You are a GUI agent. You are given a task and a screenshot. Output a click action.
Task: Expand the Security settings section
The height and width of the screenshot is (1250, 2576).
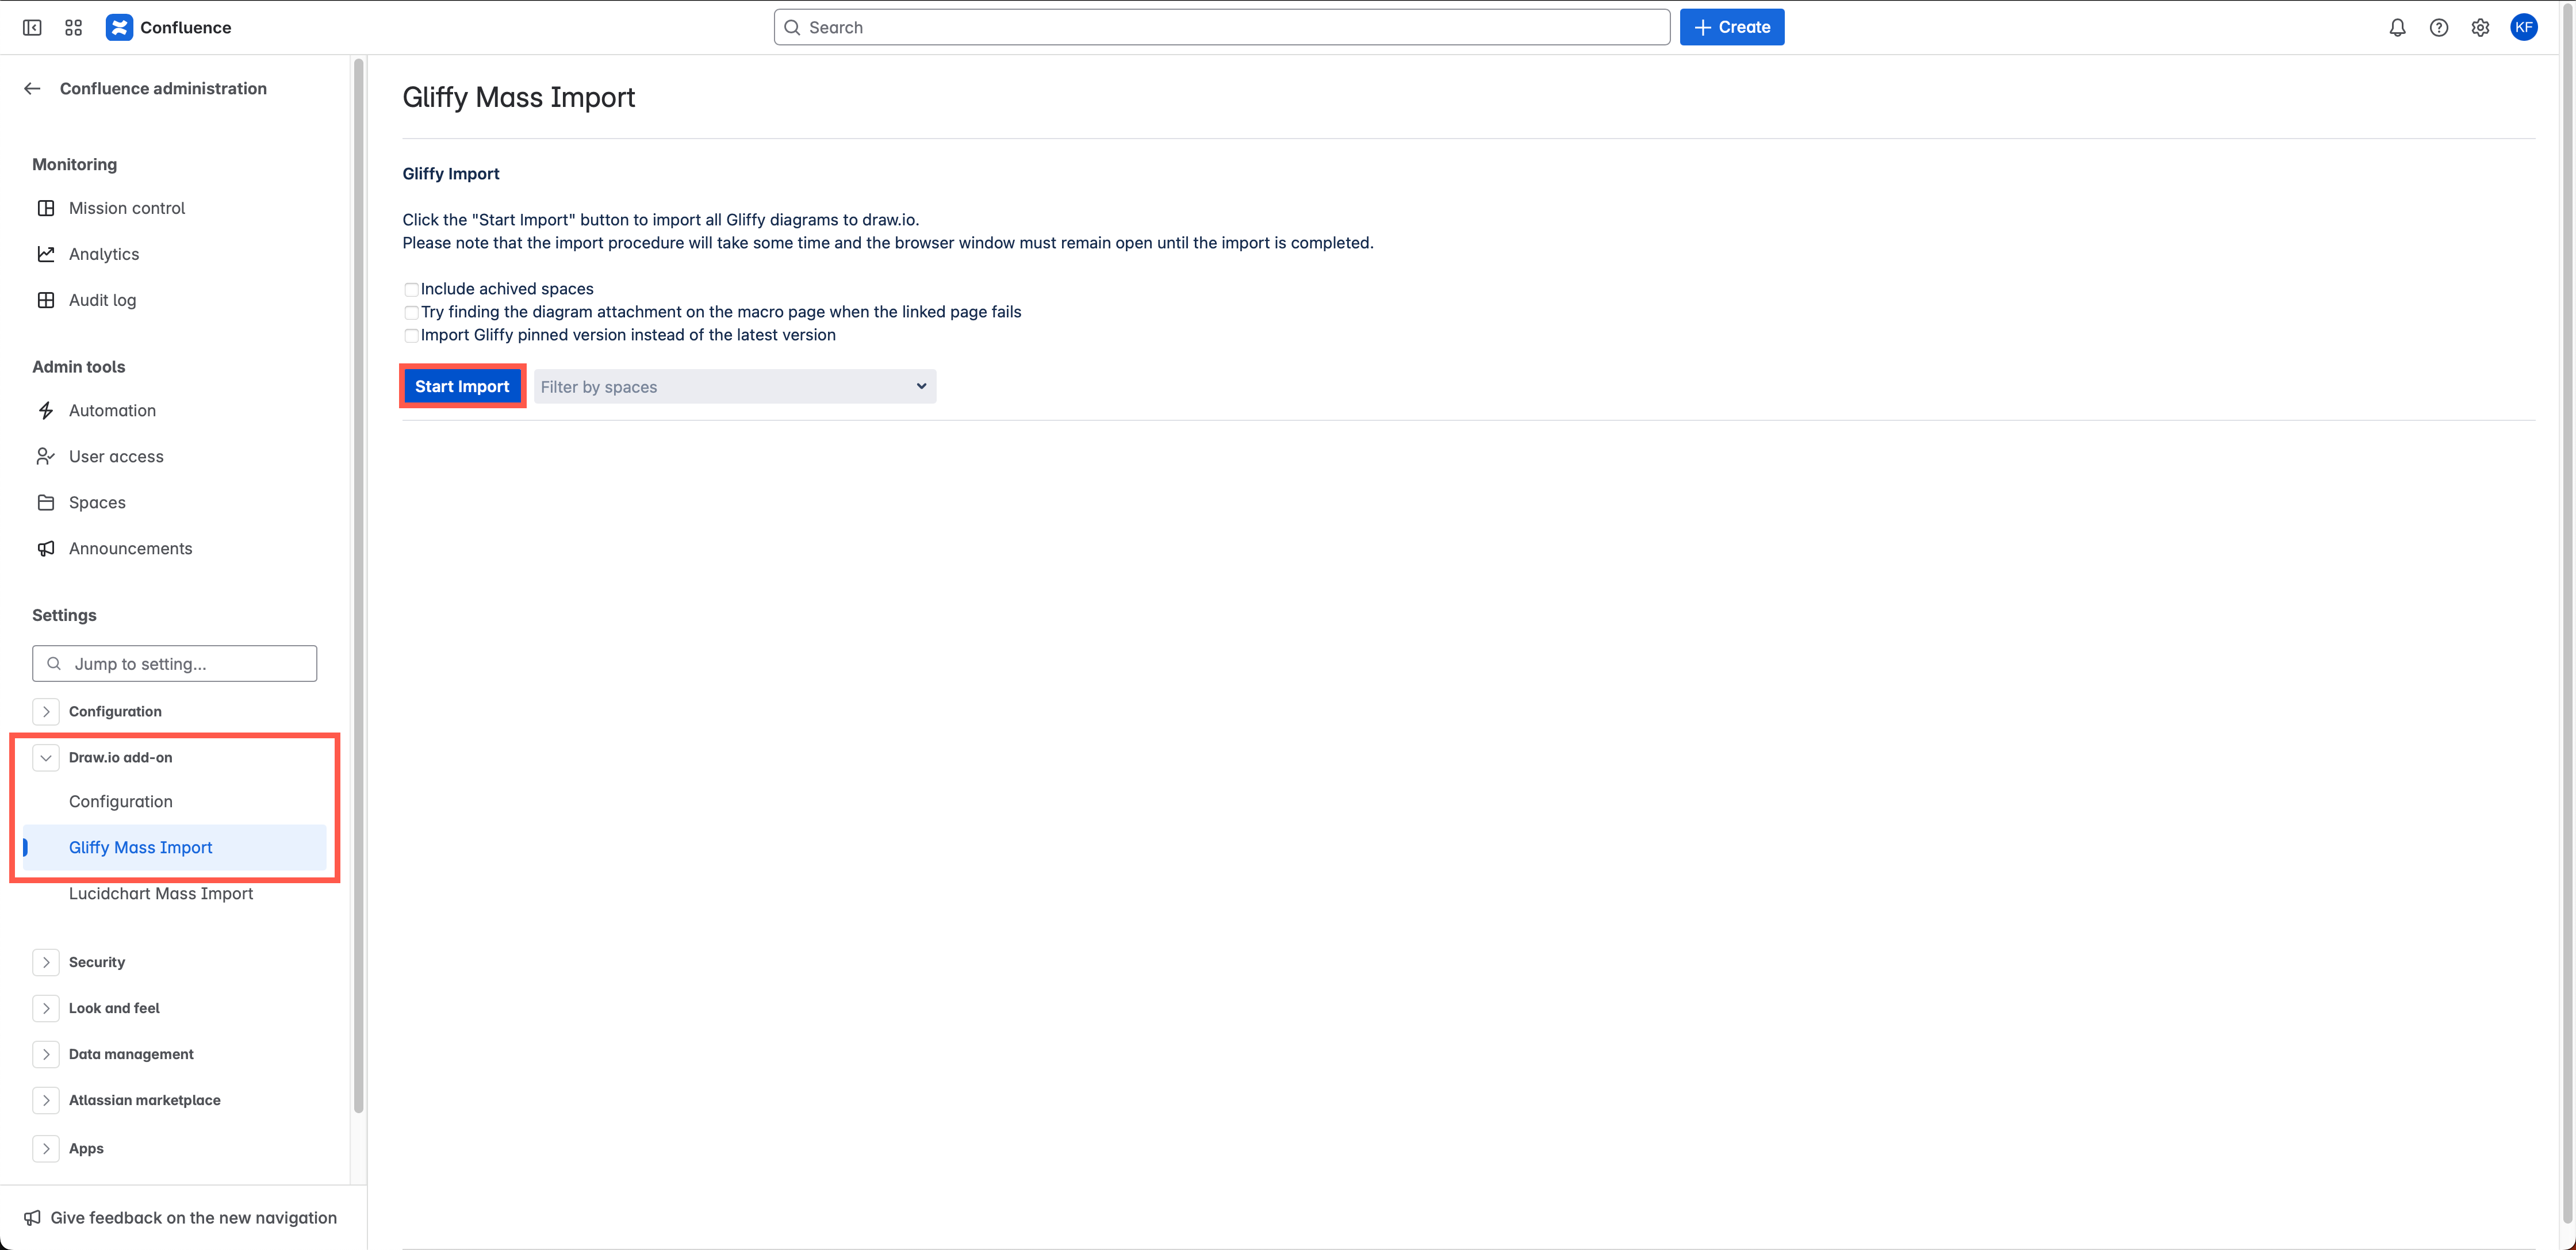pos(46,962)
